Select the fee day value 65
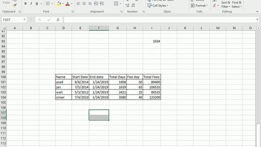 coord(135,87)
